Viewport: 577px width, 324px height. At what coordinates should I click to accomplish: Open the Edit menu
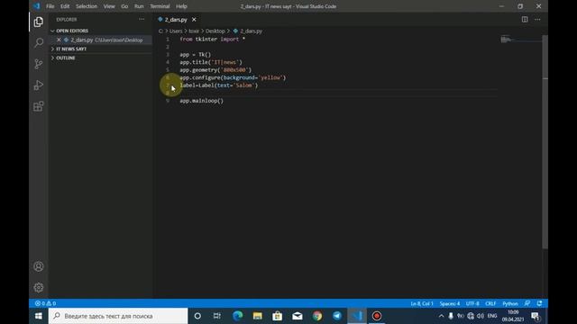(x=65, y=6)
